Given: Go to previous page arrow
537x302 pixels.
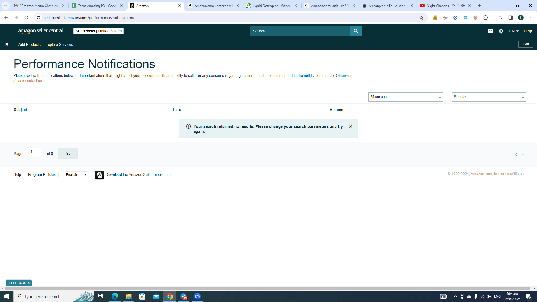Looking at the screenshot, I should pyautogui.click(x=516, y=155).
